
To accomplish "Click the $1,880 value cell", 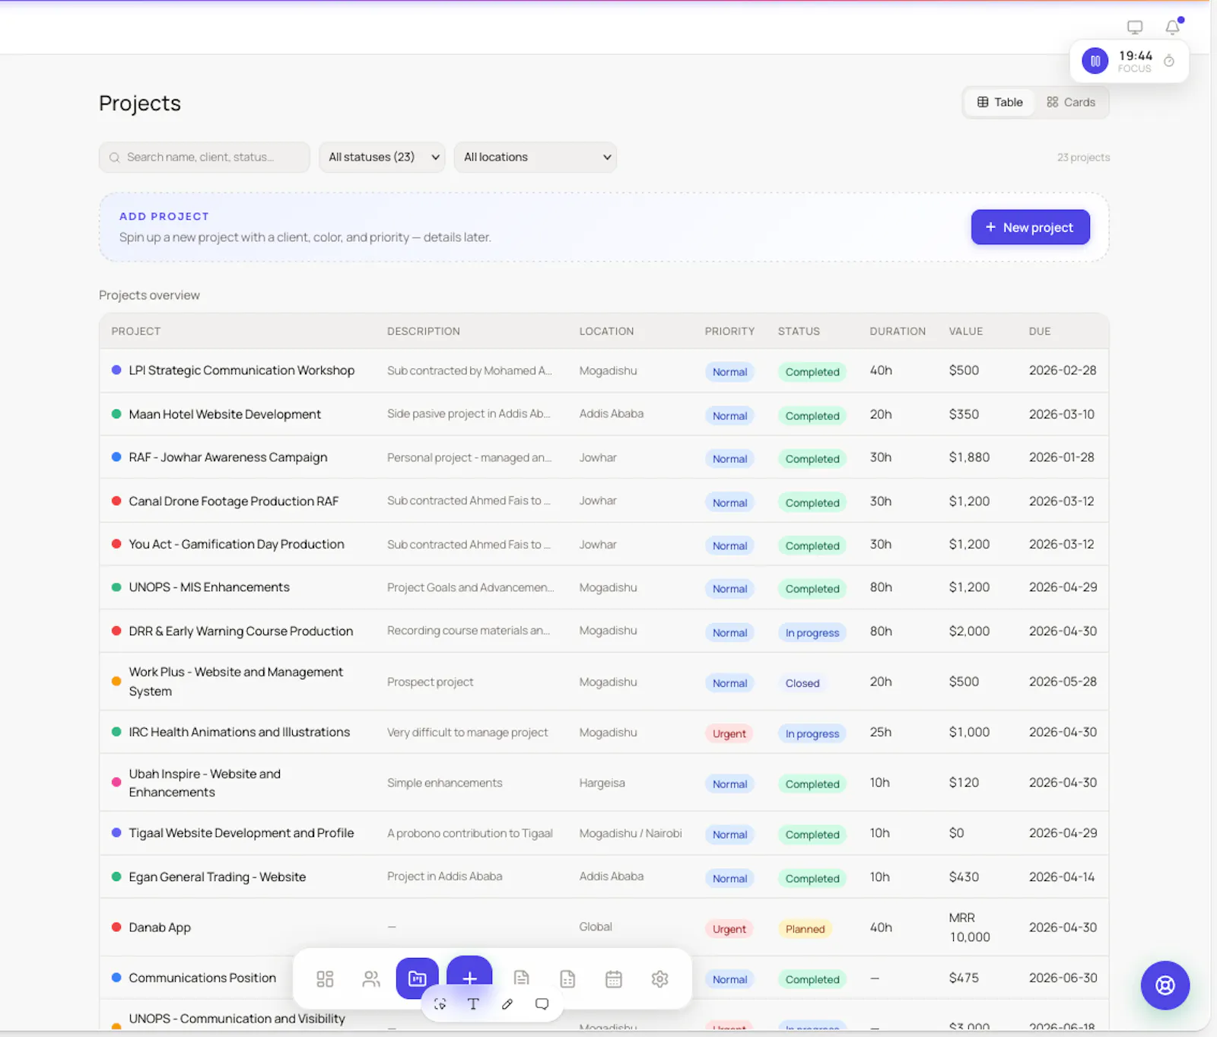I will [x=969, y=457].
